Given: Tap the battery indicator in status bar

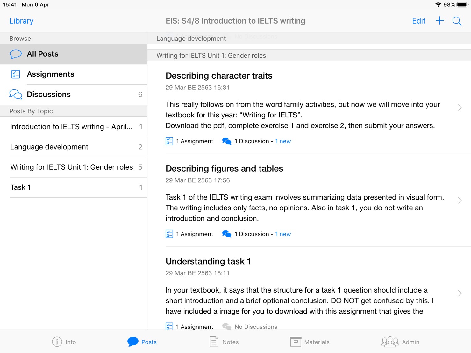Looking at the screenshot, I should click(463, 4).
